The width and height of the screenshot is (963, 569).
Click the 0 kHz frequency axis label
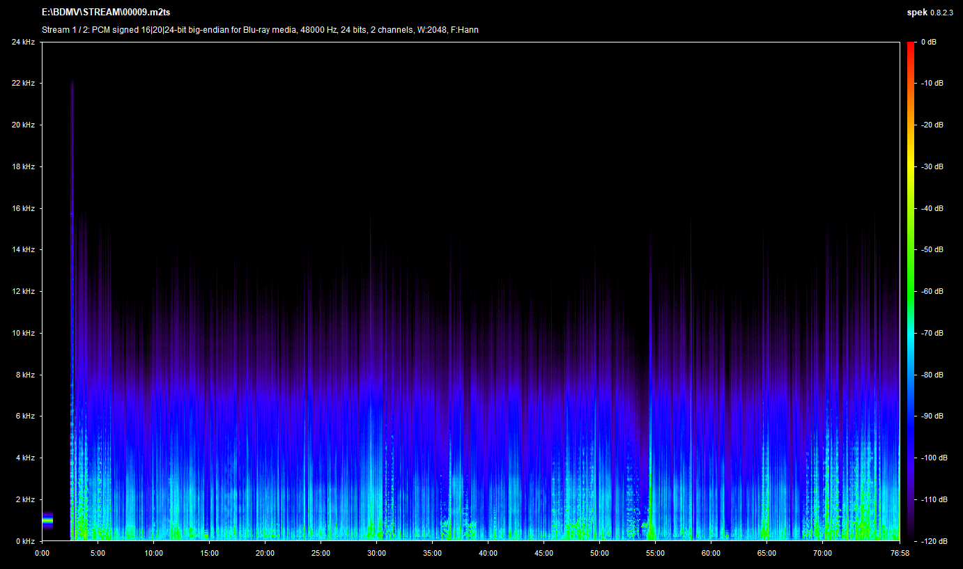(x=25, y=541)
